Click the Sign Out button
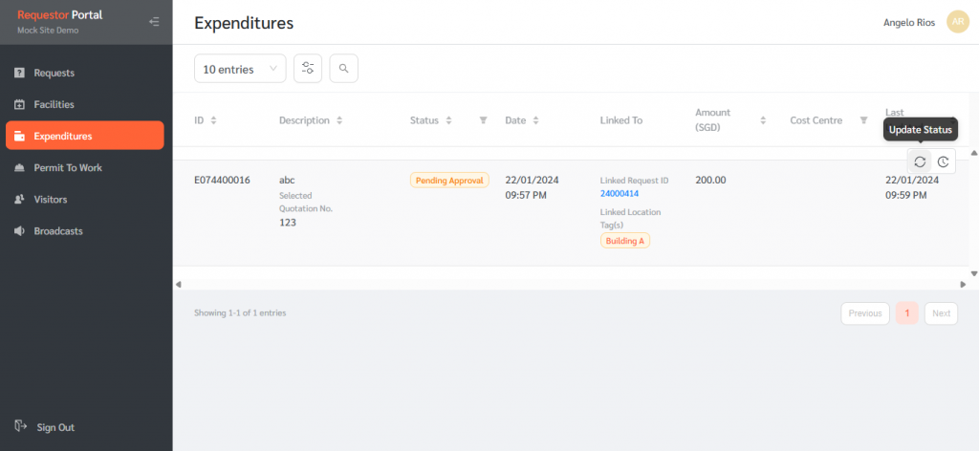Viewport: 979px width, 451px height. [x=54, y=427]
